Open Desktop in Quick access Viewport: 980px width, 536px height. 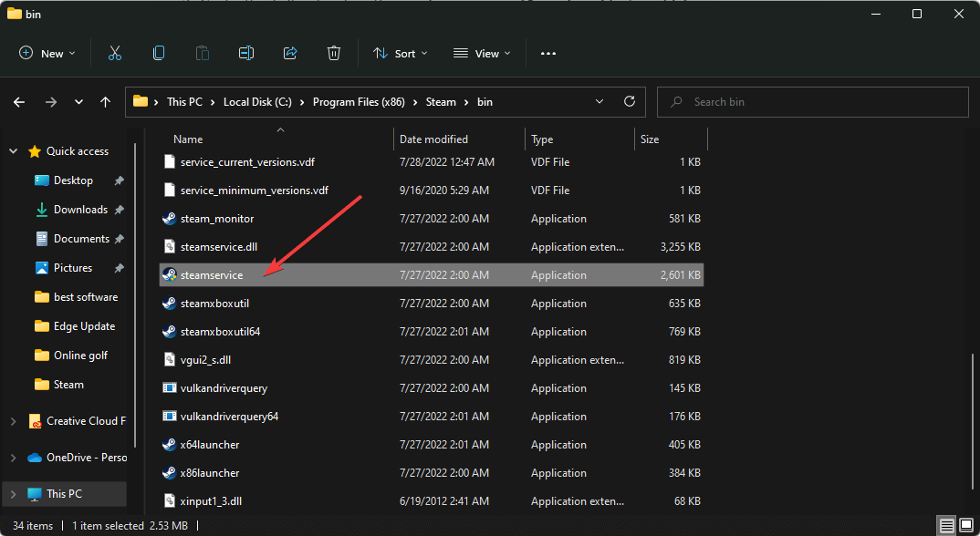(x=73, y=180)
